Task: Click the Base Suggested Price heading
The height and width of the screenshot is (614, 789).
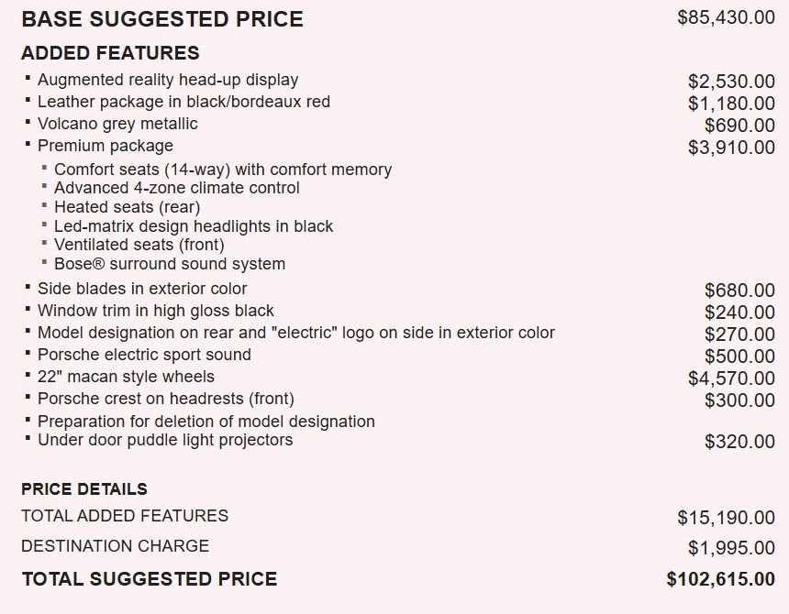Action: pos(162,19)
